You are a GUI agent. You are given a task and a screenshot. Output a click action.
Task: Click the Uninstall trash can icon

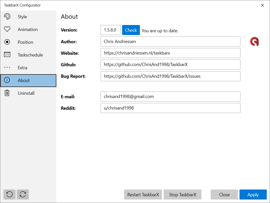7,93
